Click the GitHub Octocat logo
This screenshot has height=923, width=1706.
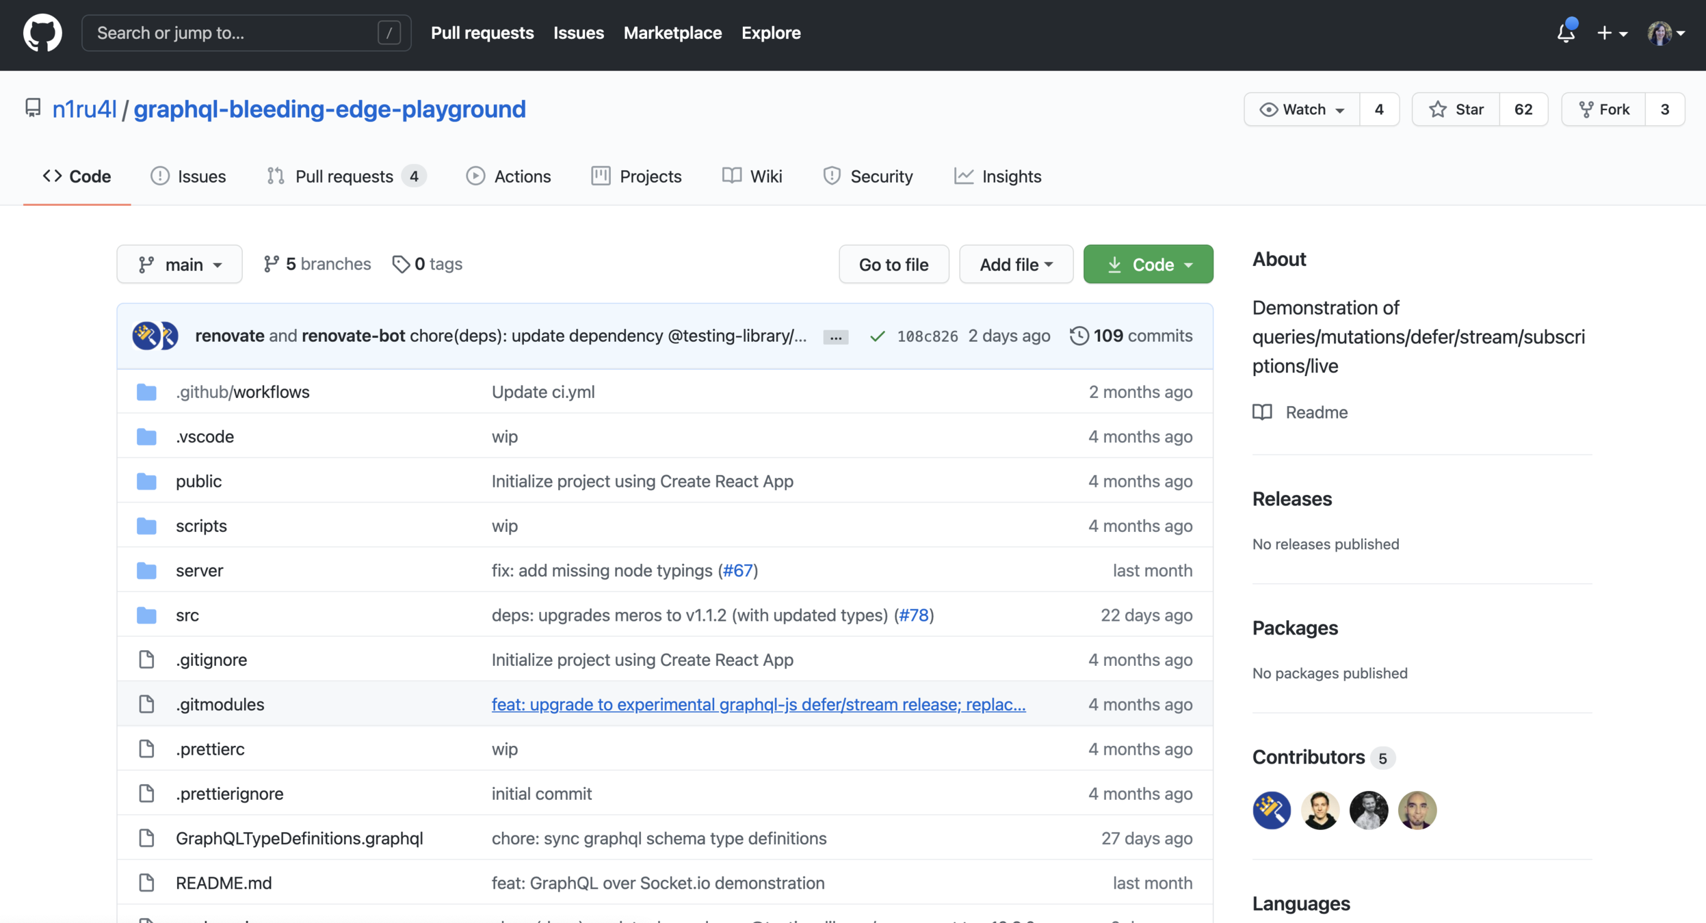[x=42, y=33]
